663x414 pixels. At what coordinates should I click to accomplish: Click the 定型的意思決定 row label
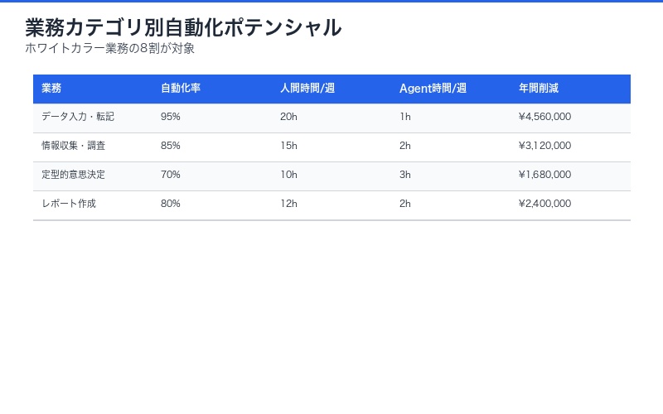[74, 175]
